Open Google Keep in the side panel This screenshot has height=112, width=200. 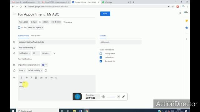(187, 21)
